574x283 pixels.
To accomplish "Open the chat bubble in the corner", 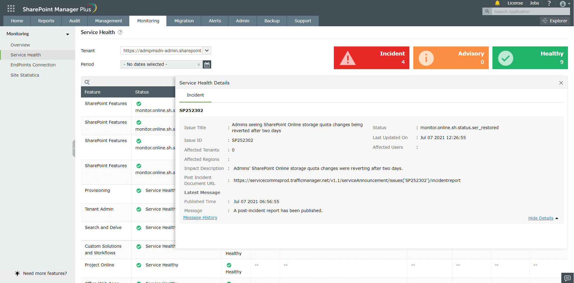I will [568, 277].
